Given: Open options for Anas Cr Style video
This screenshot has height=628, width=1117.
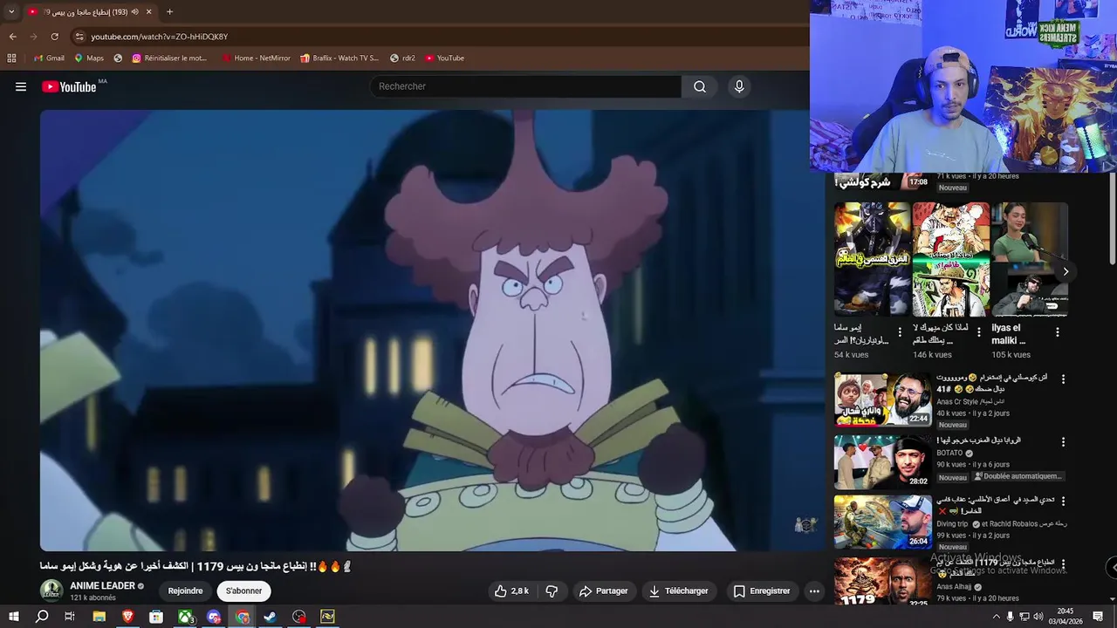Looking at the screenshot, I should (x=1063, y=379).
